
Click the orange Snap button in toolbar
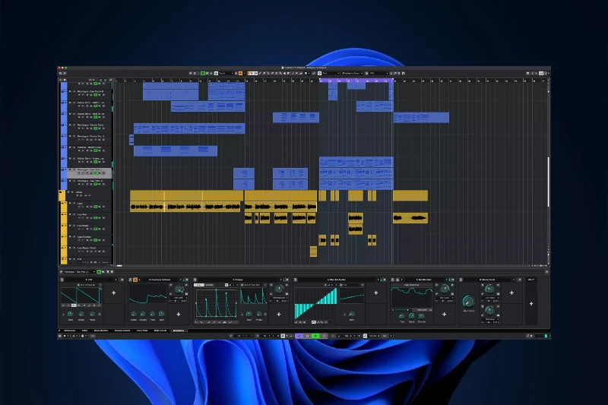(x=240, y=73)
